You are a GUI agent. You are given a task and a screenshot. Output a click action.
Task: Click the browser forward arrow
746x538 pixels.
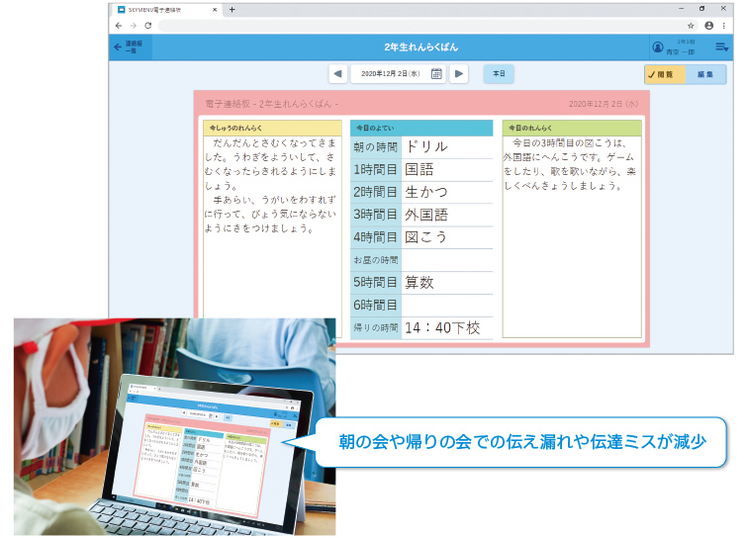134,26
